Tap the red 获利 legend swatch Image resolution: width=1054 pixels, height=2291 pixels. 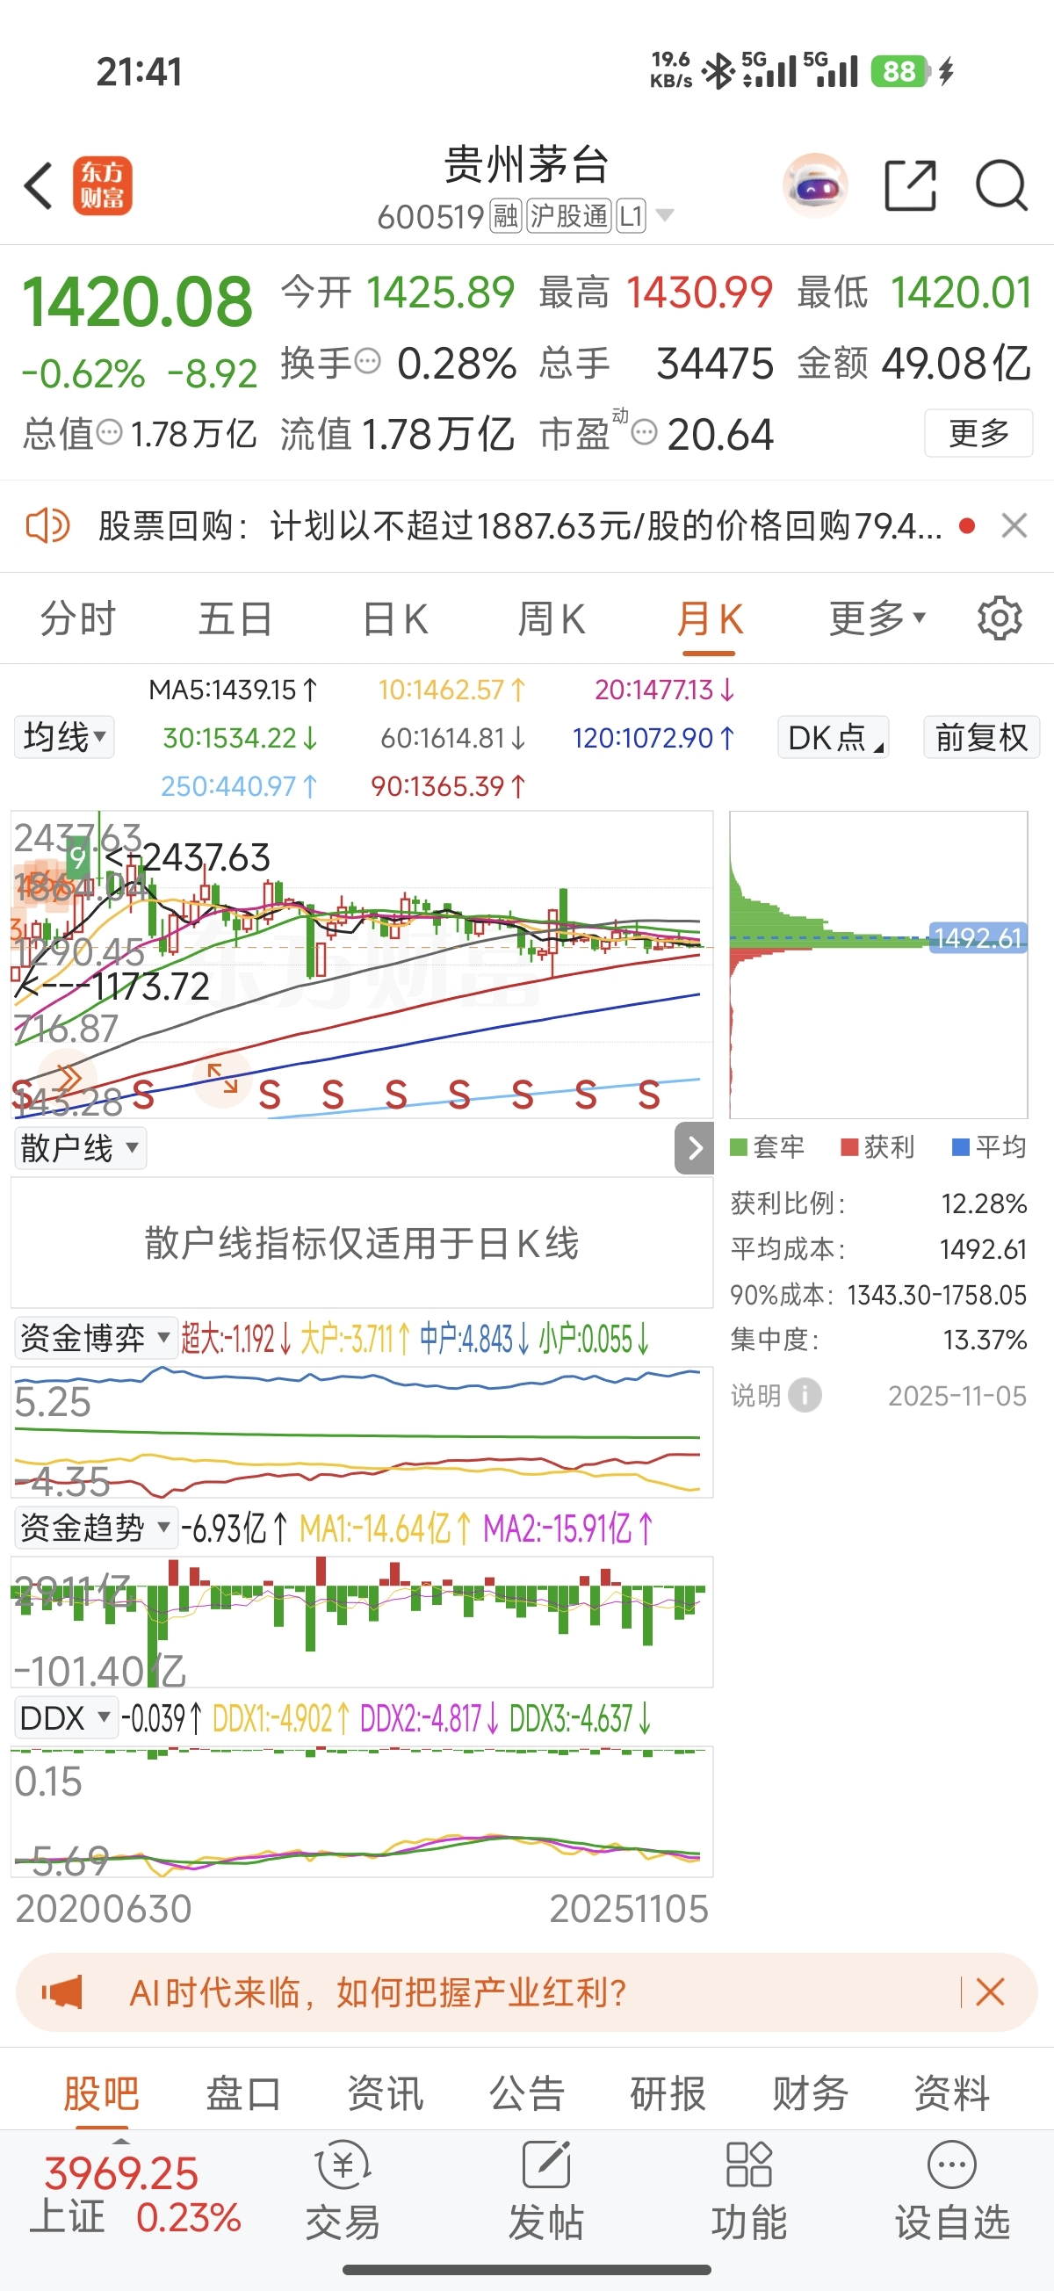tap(849, 1147)
